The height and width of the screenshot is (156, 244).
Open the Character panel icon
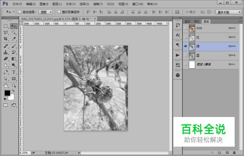point(178,35)
